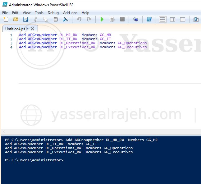This screenshot has width=201, height=184.
Task: Click line number 4 in the gutter
Action: click(11, 47)
